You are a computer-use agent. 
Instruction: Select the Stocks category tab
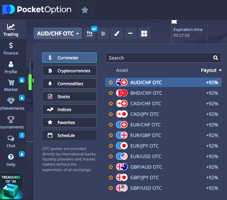(69, 96)
